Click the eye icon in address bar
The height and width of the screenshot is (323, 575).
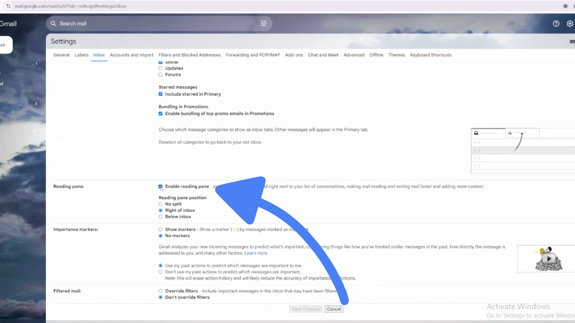coord(566,6)
